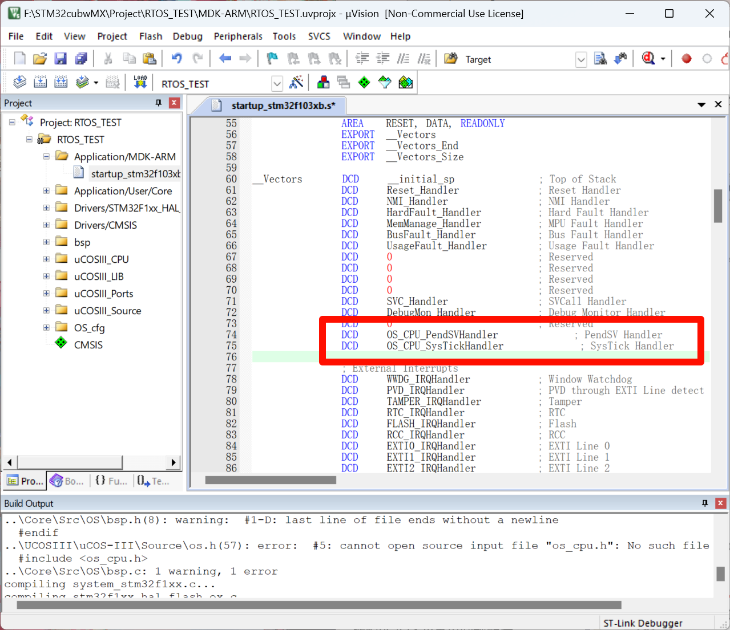The width and height of the screenshot is (730, 630).
Task: Switch to the Functions tab
Action: point(111,481)
